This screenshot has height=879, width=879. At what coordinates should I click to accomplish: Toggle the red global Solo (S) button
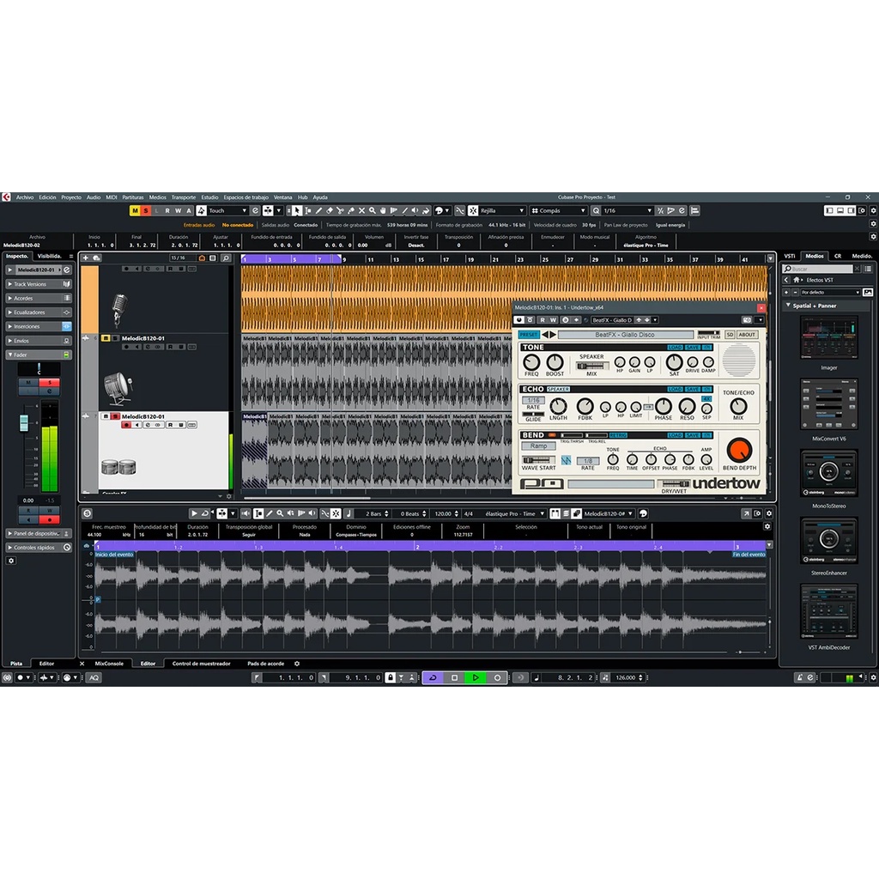click(146, 211)
